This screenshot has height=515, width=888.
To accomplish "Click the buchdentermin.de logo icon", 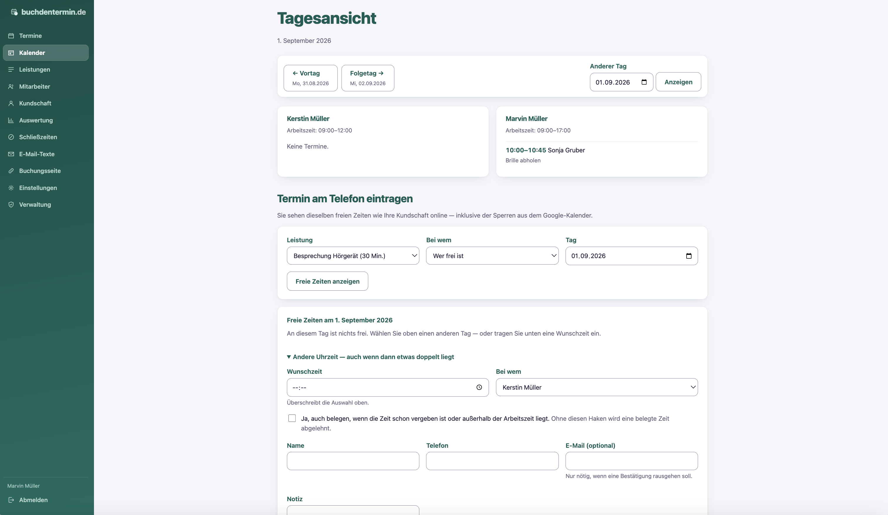I will pos(14,12).
